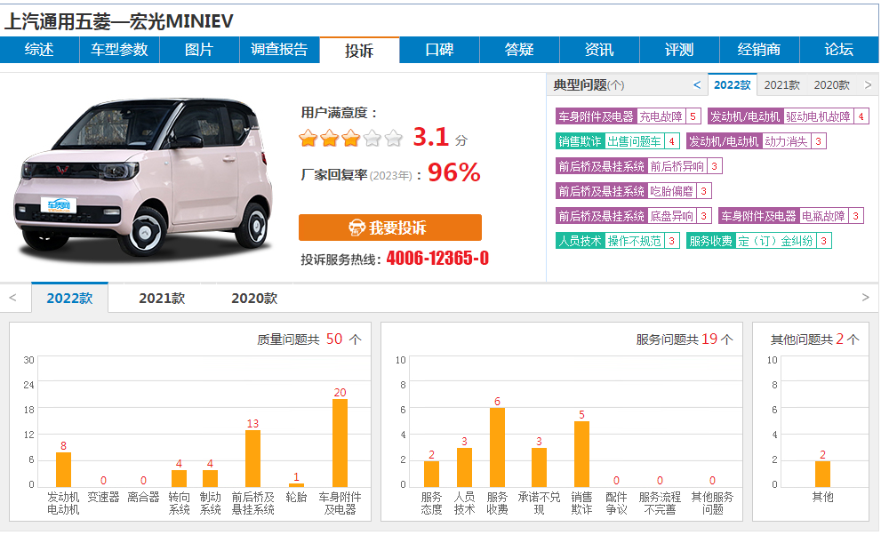Open the 充电故障 problem tag
Screen dimensions: 881x535
click(661, 116)
